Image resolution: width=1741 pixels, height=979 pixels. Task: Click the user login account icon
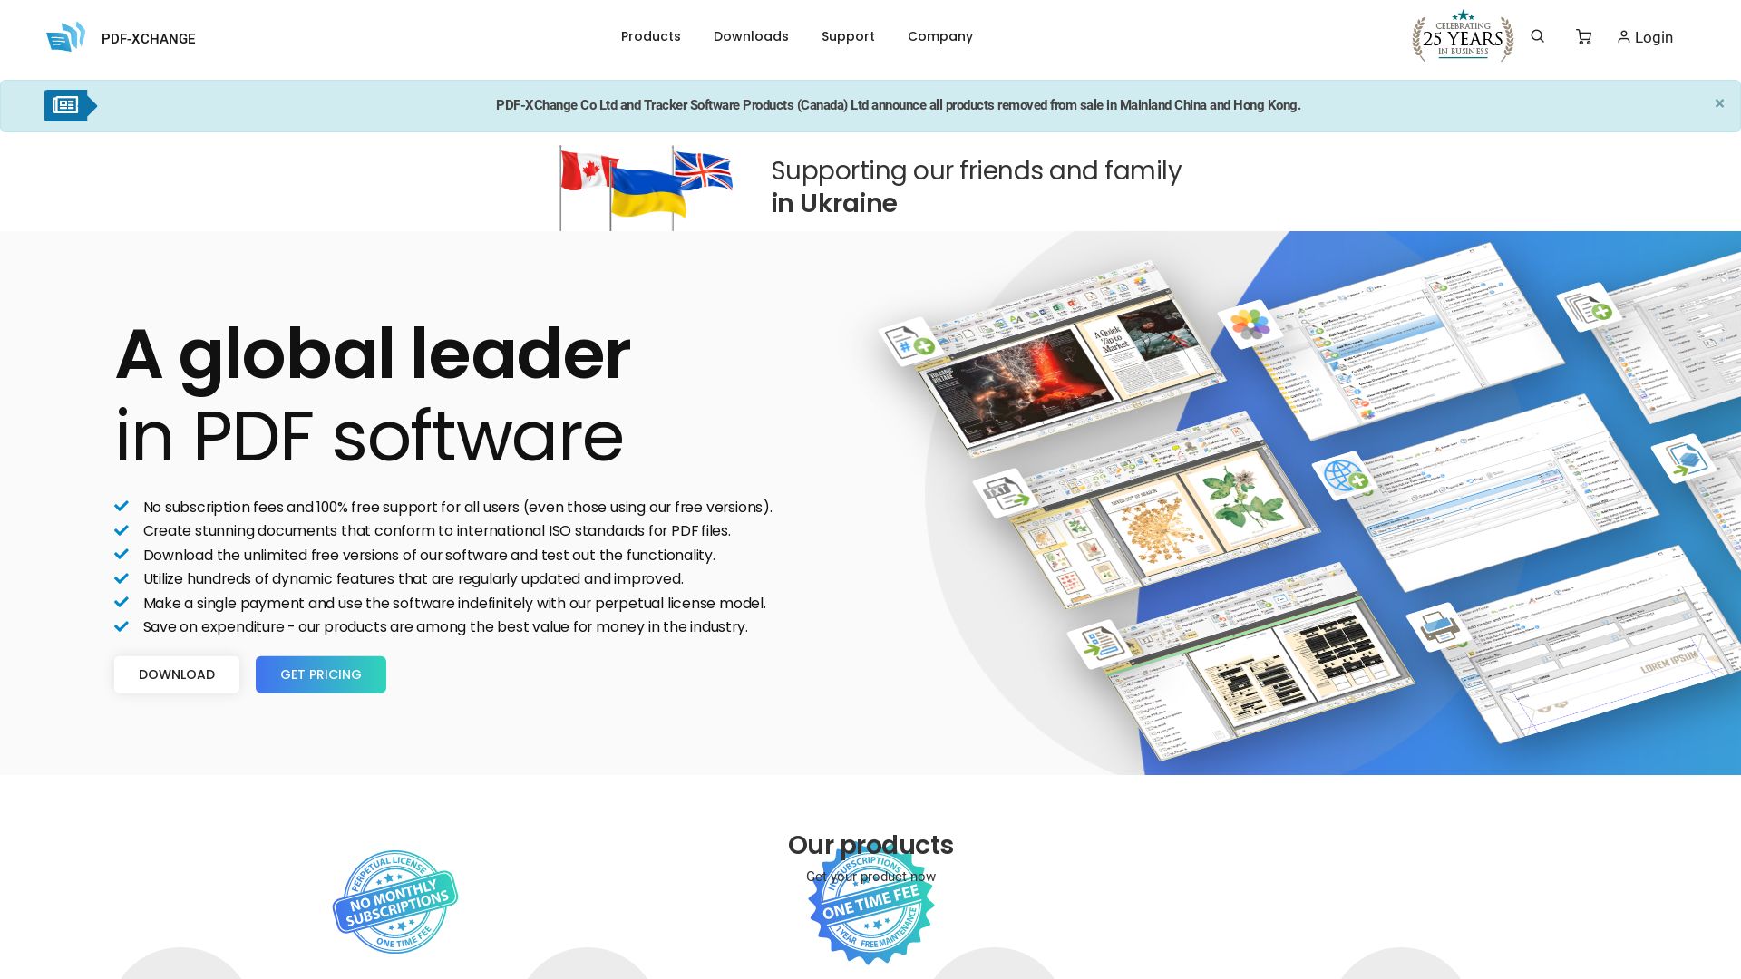click(x=1622, y=37)
